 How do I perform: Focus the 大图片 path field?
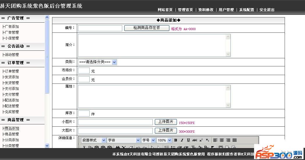(115, 131)
